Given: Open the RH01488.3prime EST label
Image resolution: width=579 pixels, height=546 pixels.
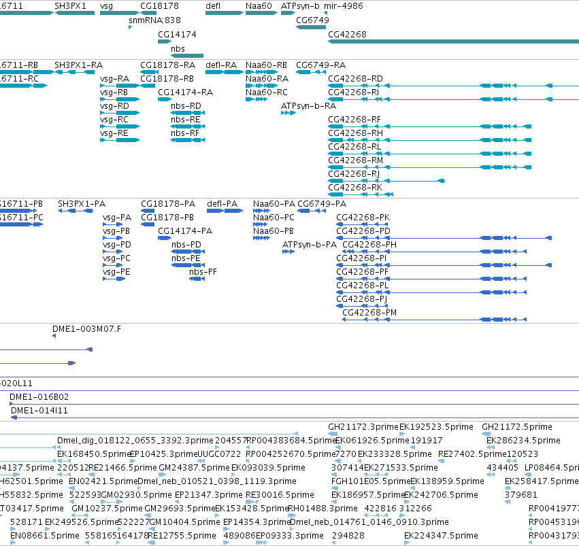Looking at the screenshot, I should click(x=322, y=509).
